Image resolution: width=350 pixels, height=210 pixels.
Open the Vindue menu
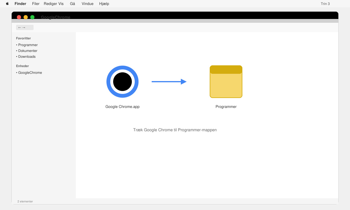pos(87,4)
